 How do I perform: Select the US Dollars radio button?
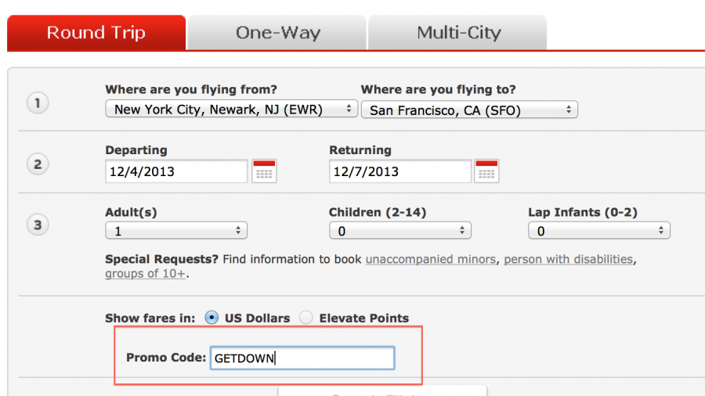coord(211,318)
